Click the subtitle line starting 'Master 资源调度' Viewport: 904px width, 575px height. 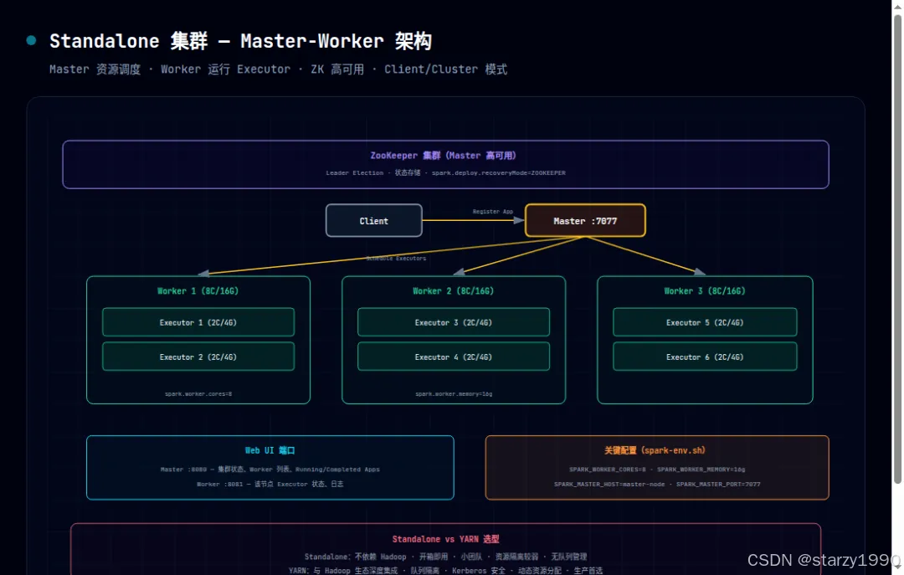click(x=278, y=69)
